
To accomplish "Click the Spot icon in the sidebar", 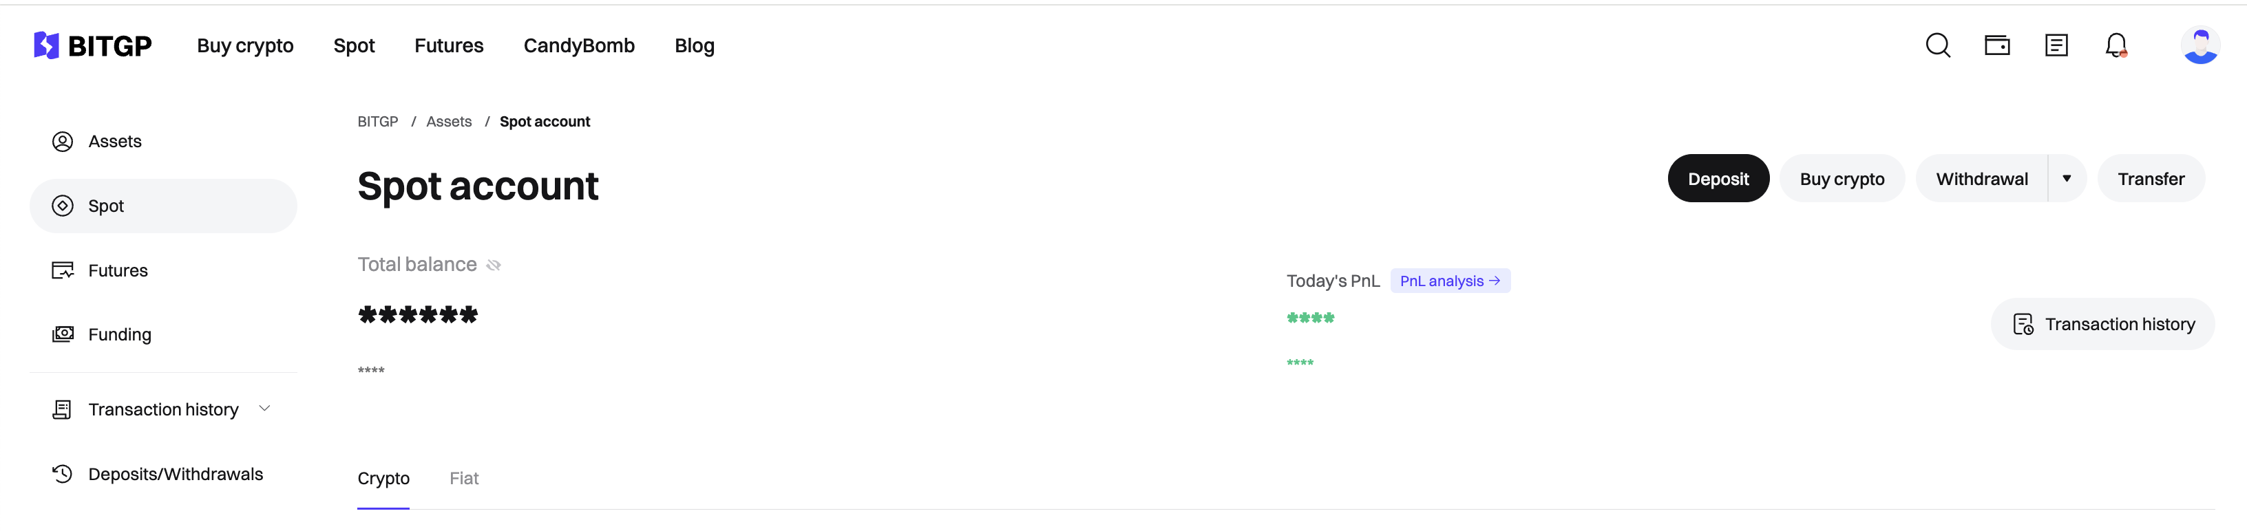I will click(62, 206).
